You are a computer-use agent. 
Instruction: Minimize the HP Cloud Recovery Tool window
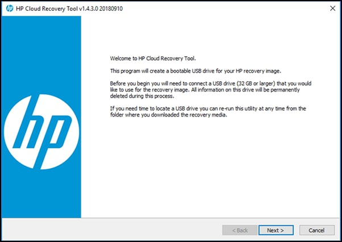point(280,8)
